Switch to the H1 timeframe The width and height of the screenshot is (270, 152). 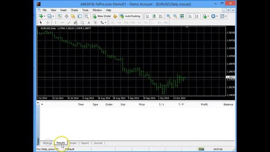pos(139,22)
